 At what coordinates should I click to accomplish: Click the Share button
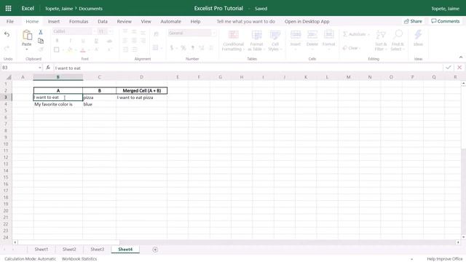pyautogui.click(x=413, y=21)
